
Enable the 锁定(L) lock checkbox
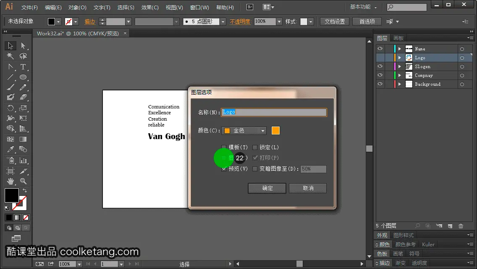255,148
